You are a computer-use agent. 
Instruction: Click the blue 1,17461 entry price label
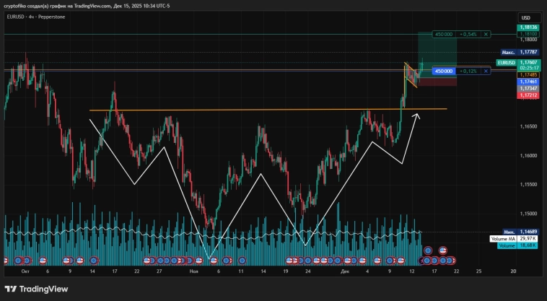tap(528, 82)
